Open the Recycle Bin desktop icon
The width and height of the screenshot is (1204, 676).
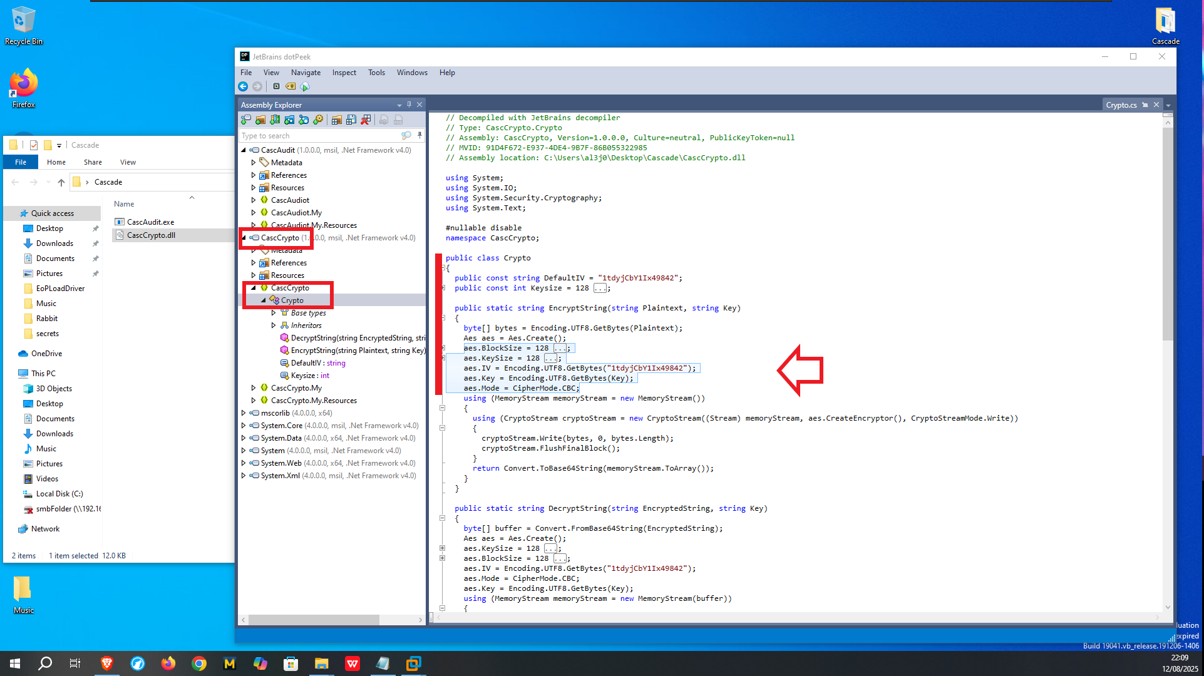(23, 26)
